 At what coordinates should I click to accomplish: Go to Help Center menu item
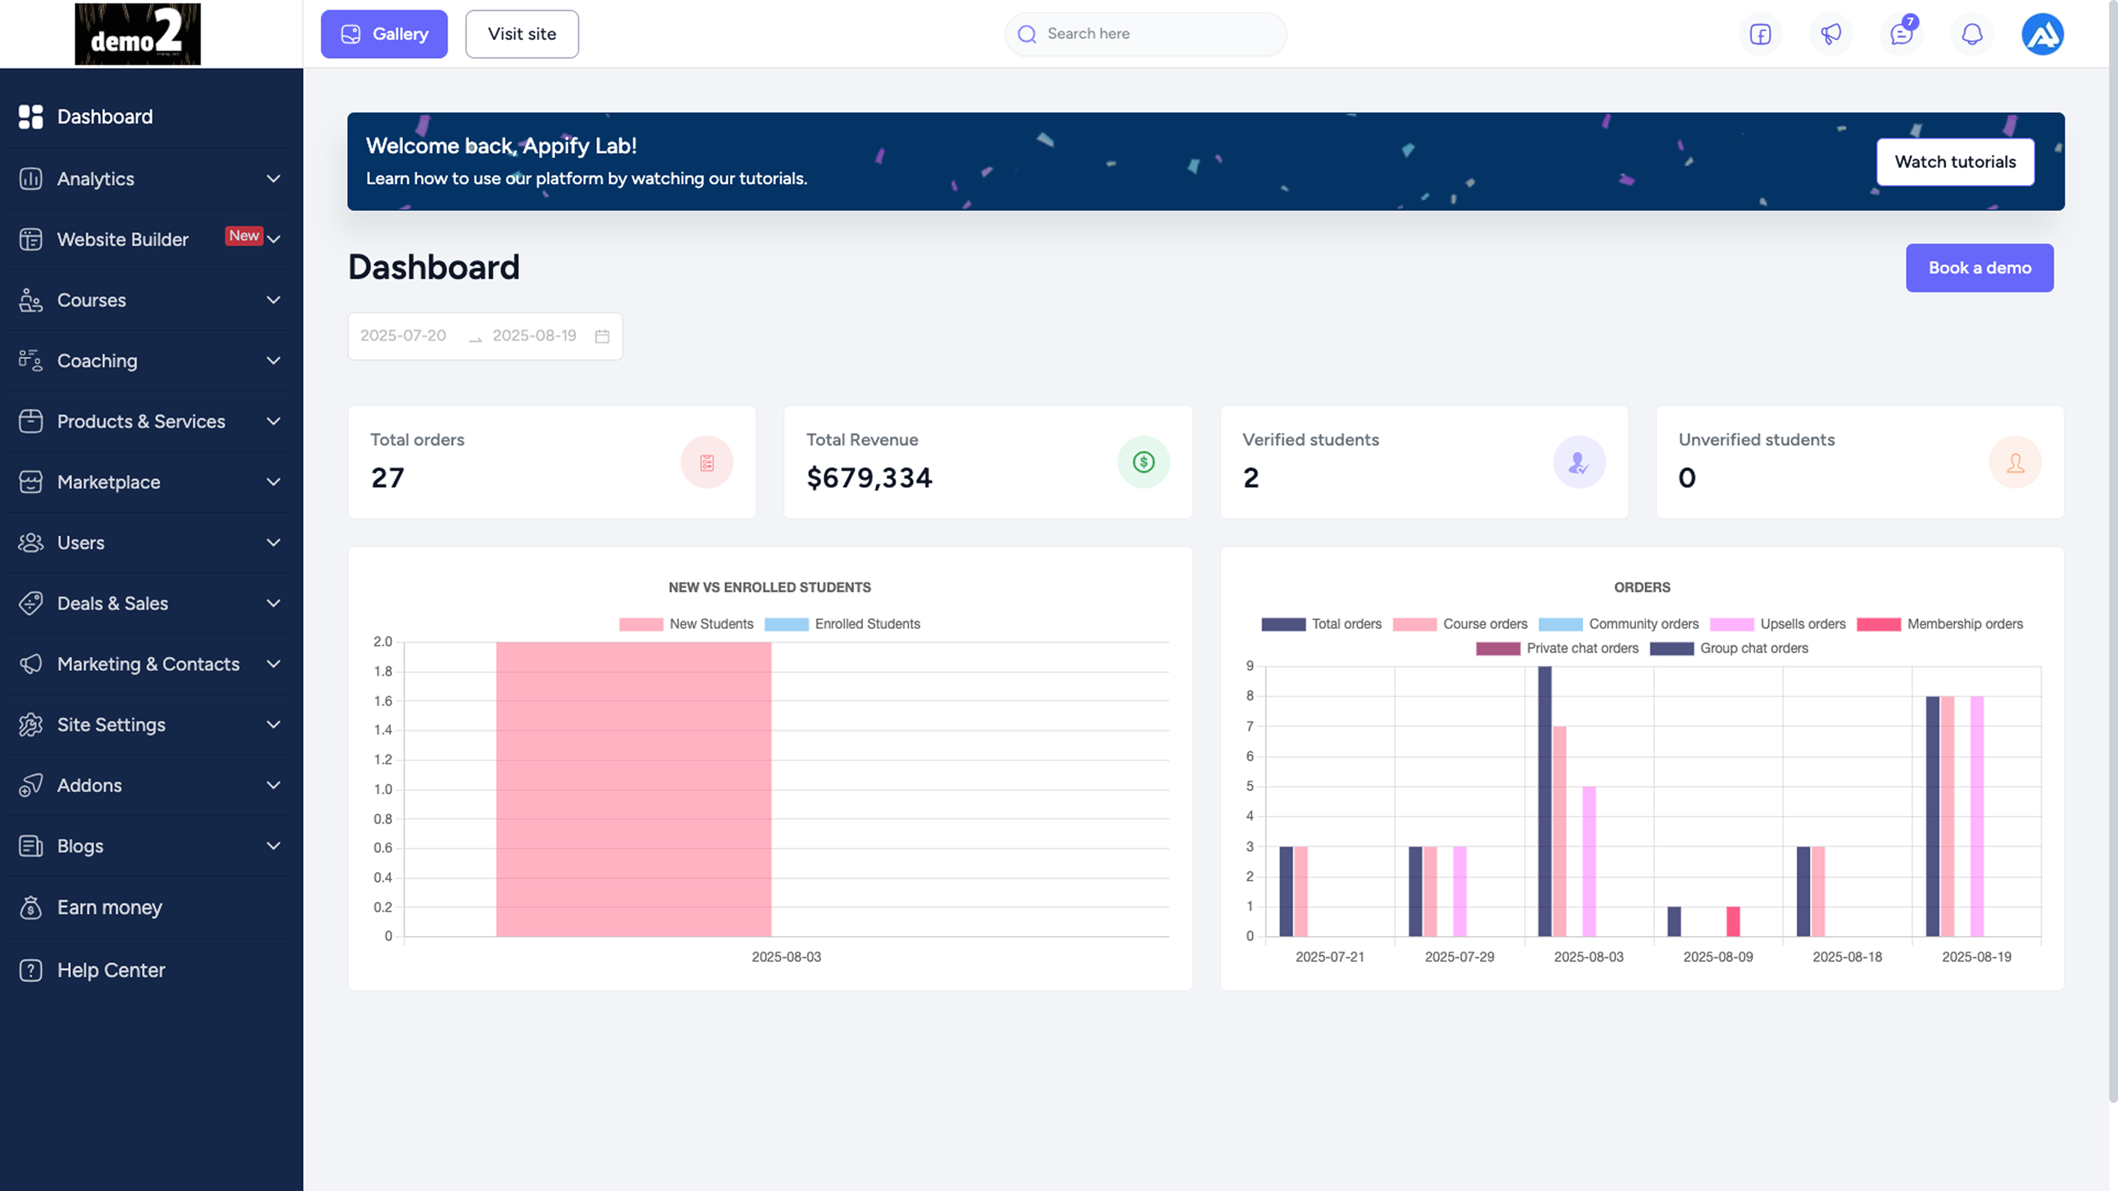pos(111,970)
